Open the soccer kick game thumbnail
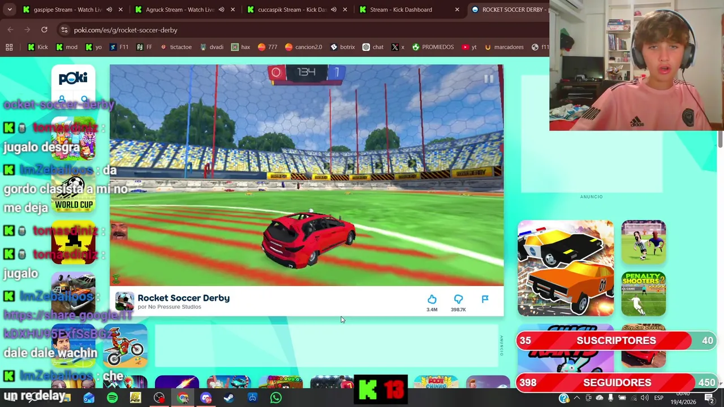The image size is (724, 407). point(644,242)
